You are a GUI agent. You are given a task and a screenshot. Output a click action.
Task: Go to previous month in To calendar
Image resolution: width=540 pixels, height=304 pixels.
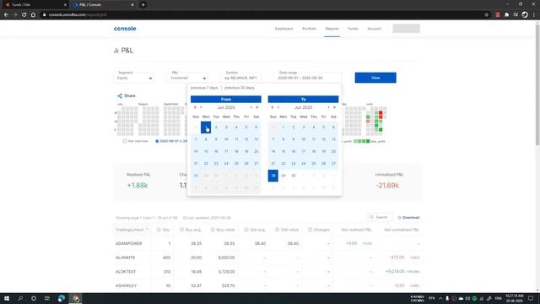278,107
